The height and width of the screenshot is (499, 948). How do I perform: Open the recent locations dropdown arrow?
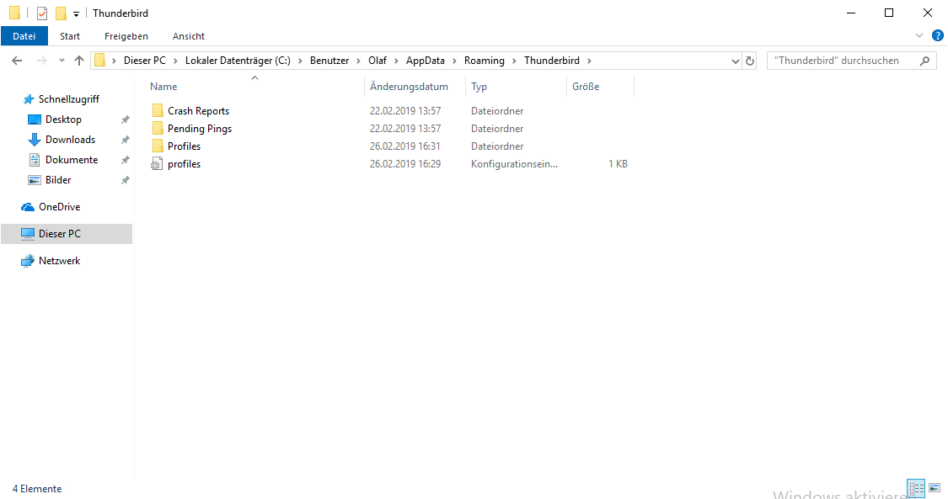click(x=62, y=61)
